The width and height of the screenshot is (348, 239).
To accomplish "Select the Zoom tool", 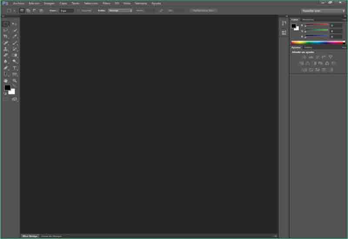I will pyautogui.click(x=15, y=81).
